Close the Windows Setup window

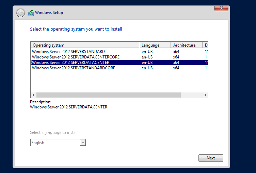(221, 8)
